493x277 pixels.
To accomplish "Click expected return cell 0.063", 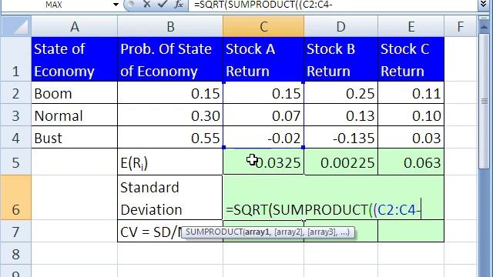I will tap(411, 162).
